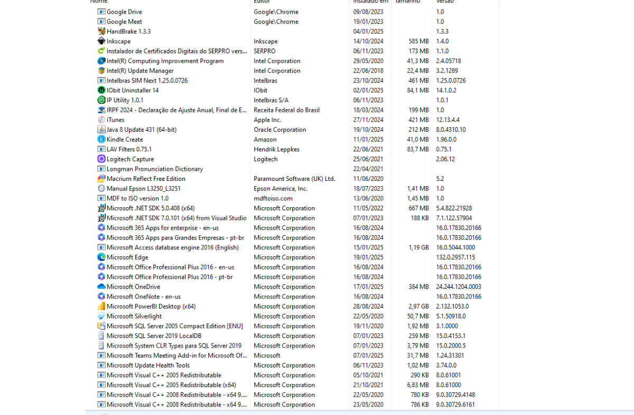The height and width of the screenshot is (415, 634).
Task: Click the Microsoft Silverlight icon
Action: pos(101,316)
